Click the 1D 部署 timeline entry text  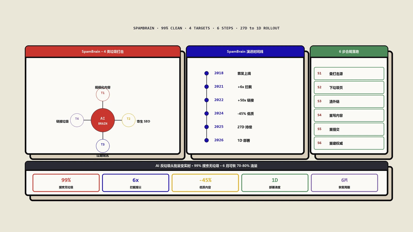tap(244, 140)
